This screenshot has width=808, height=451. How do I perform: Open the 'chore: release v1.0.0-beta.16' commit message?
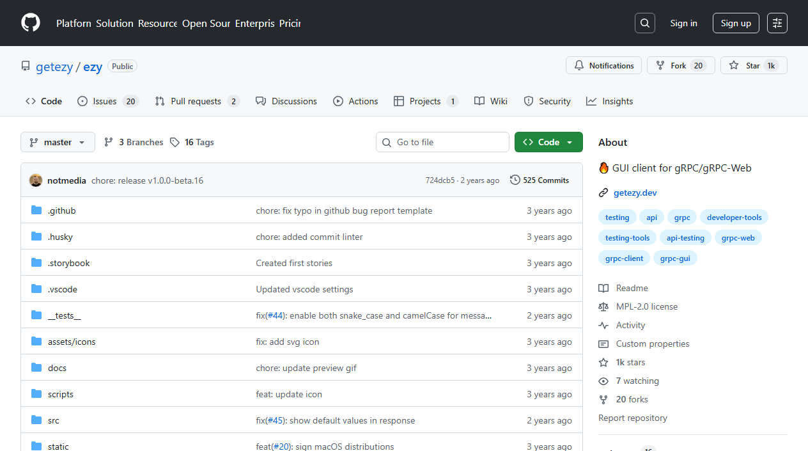click(147, 180)
